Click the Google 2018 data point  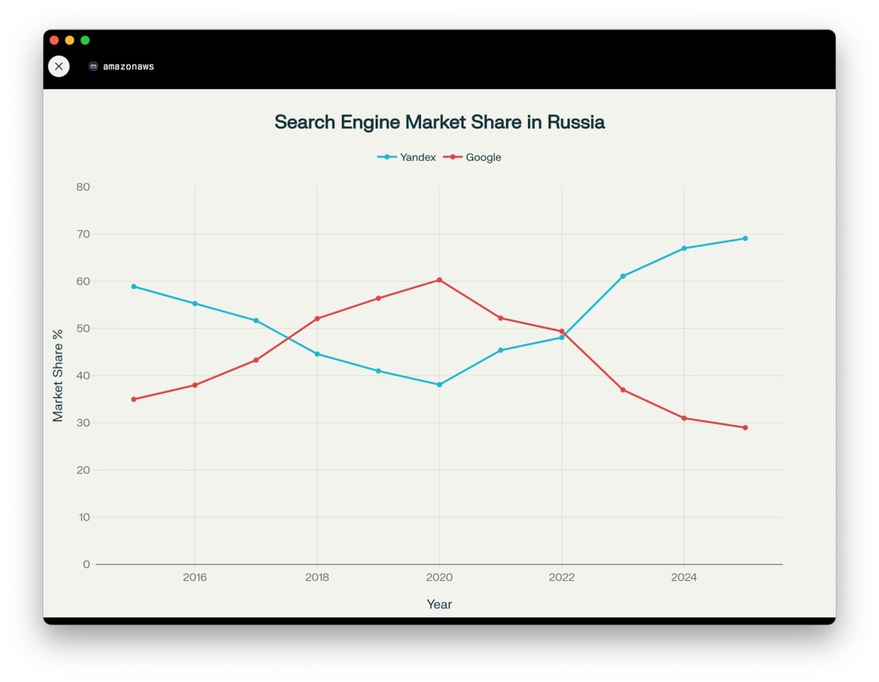[317, 319]
